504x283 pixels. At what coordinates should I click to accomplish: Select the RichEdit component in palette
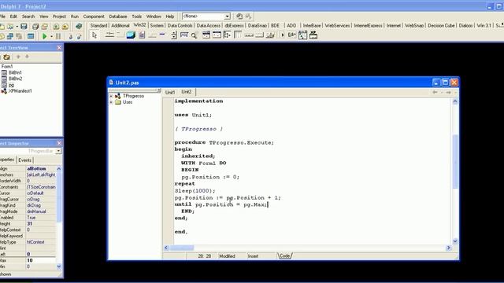pos(142,35)
